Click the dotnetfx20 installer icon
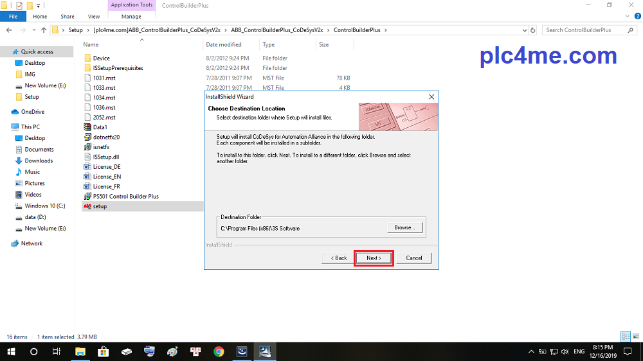The image size is (643, 361). pos(88,137)
